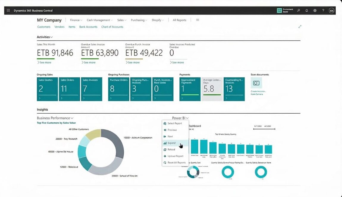This screenshot has width=342, height=197.
Task: Open the app launcher waffle icon
Action: pos(8,11)
